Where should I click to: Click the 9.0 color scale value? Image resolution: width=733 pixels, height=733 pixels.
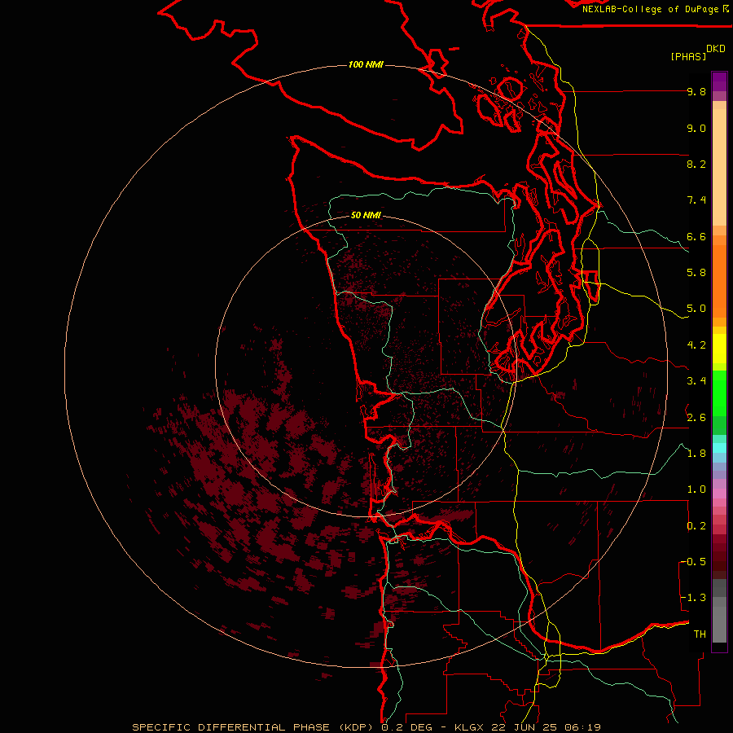(x=696, y=128)
